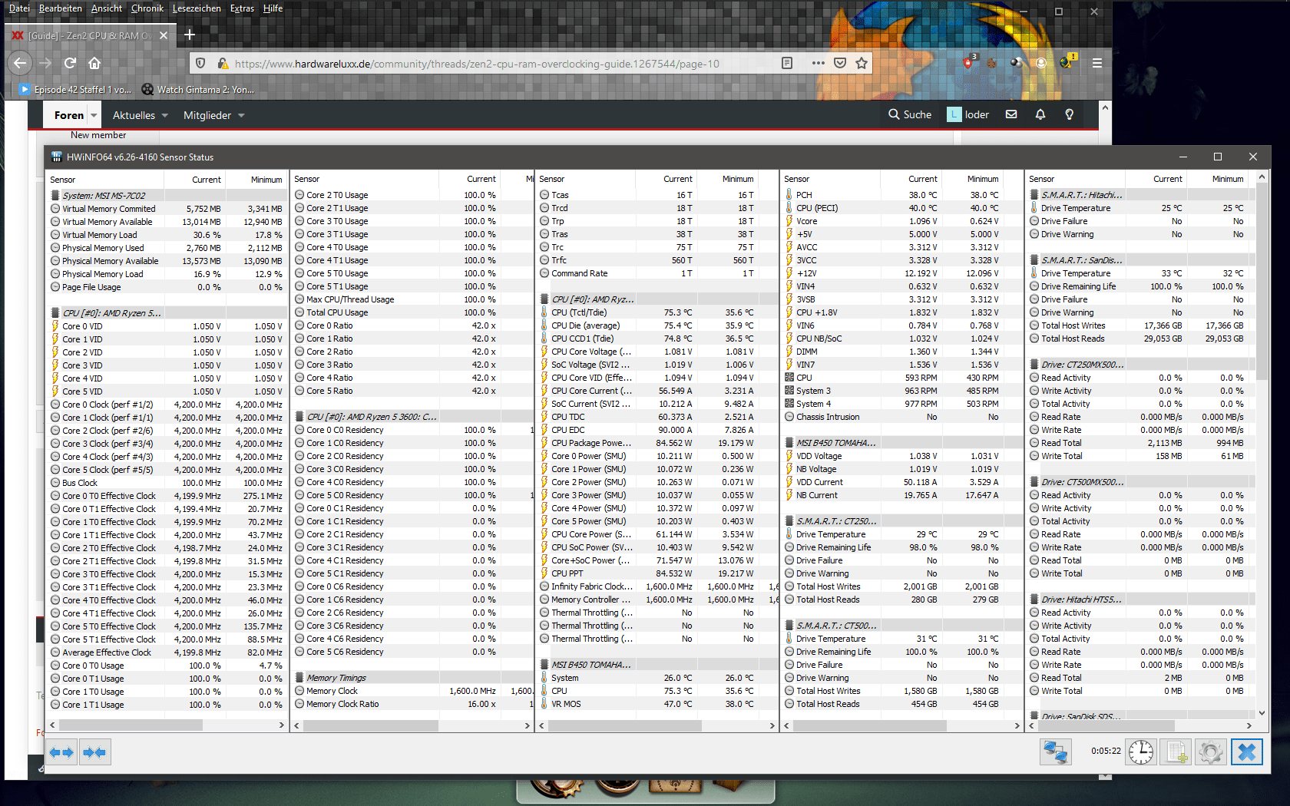Select Drive: CT250MX500 group header
Viewport: 1290px width, 806px height.
tap(1140, 365)
